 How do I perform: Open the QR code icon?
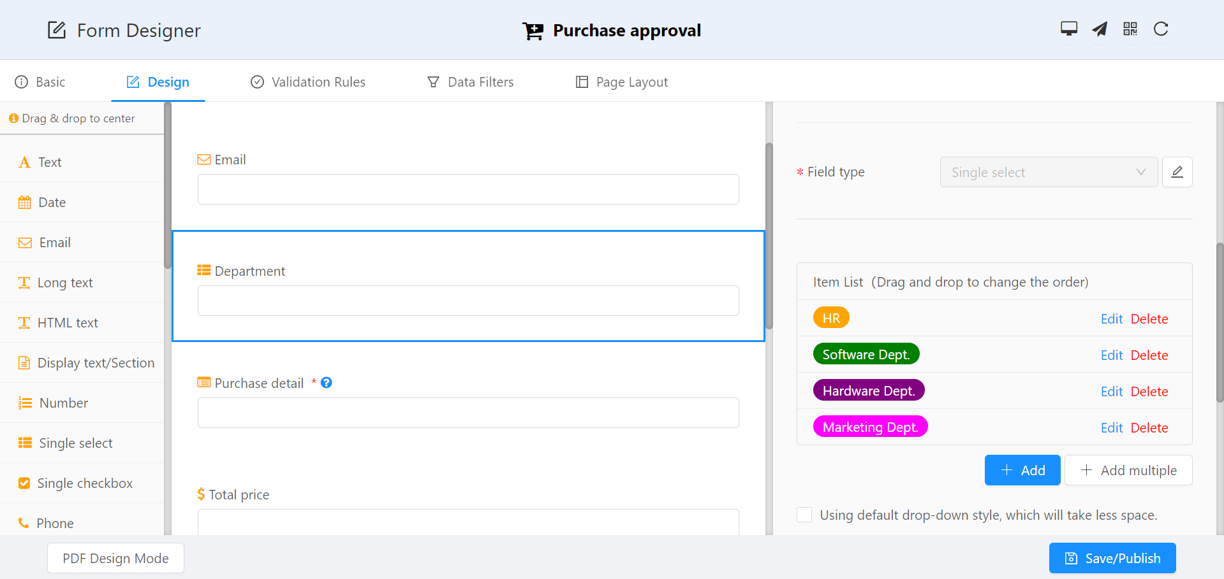[1130, 29]
